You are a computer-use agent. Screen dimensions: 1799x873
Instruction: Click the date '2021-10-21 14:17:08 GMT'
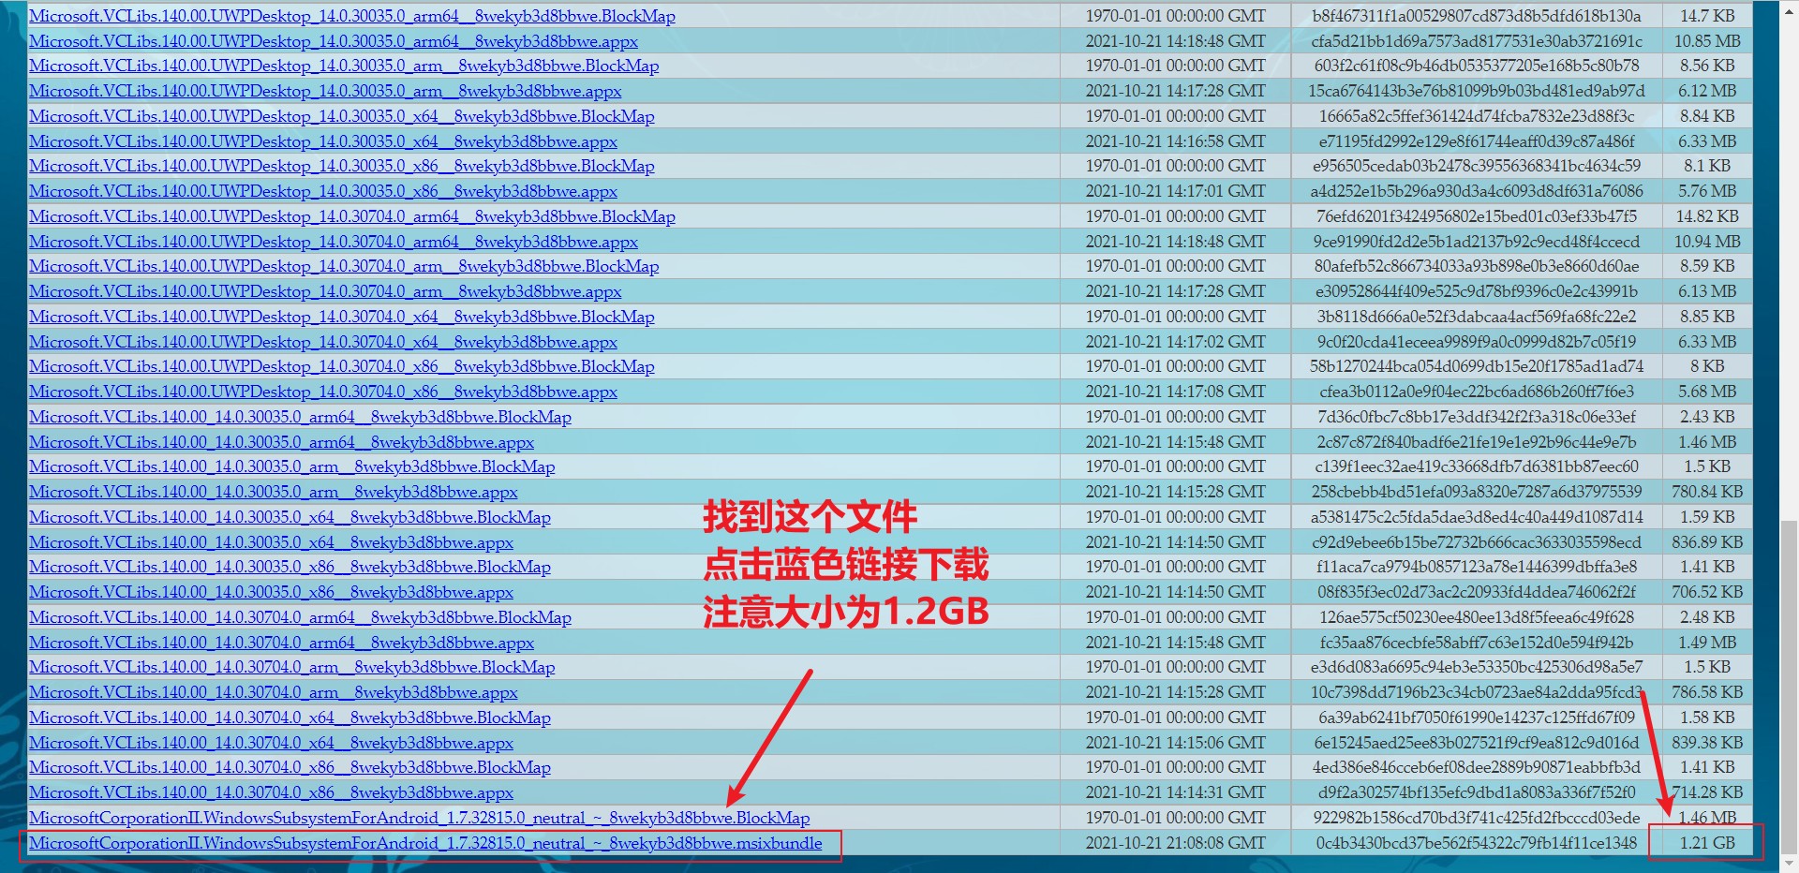tap(1175, 392)
